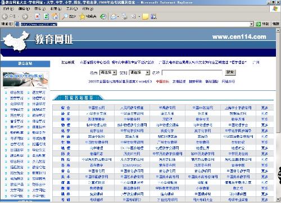Click the History globe icon

click(x=103, y=16)
